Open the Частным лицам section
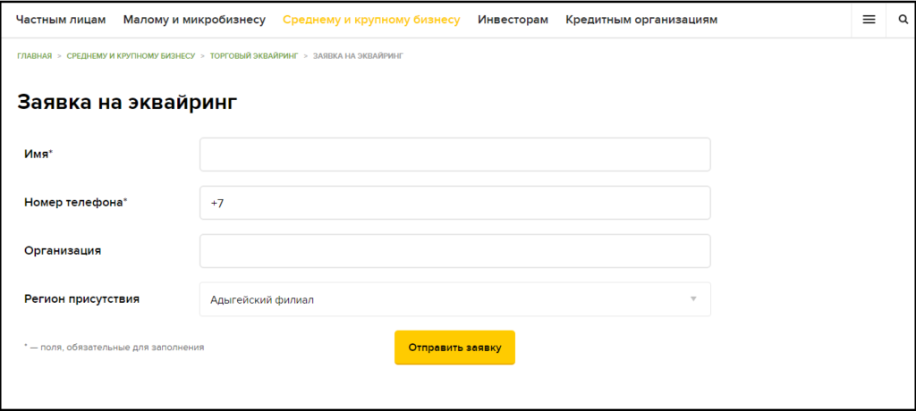 point(61,20)
